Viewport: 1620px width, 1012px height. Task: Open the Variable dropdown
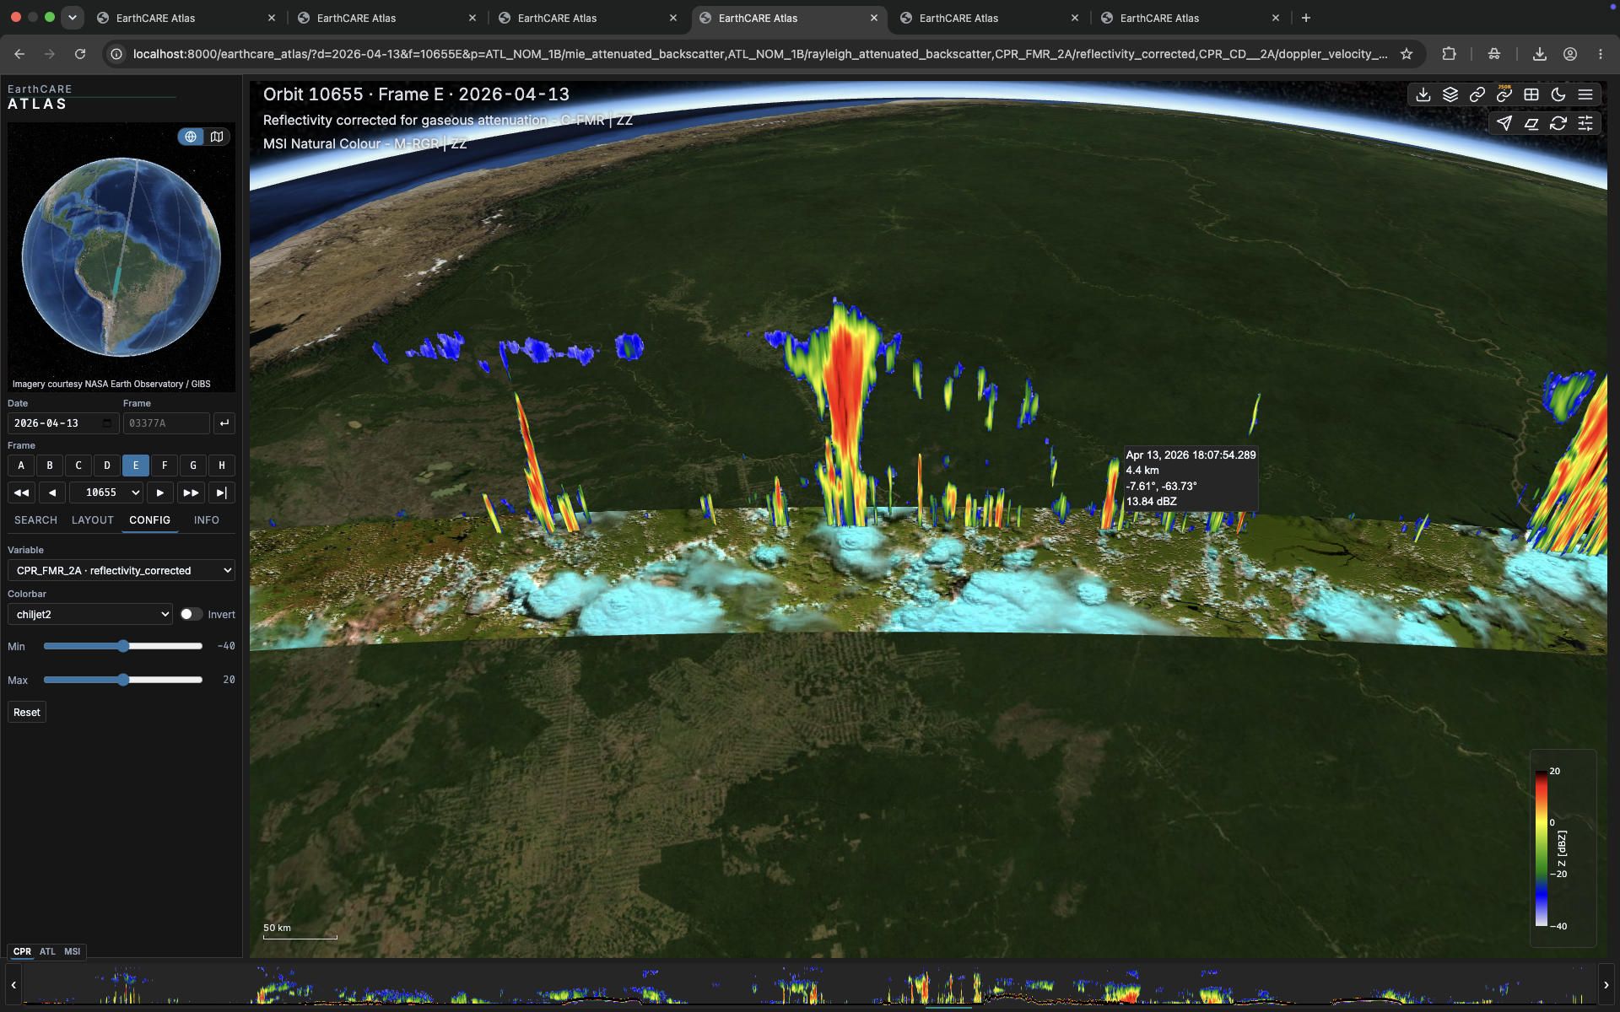coord(121,571)
